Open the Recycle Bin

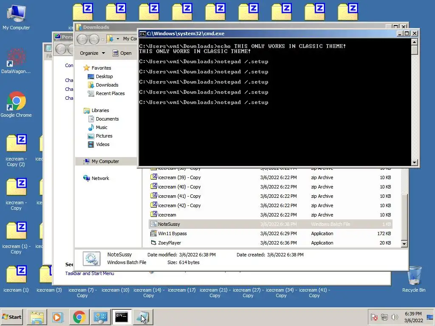click(414, 279)
